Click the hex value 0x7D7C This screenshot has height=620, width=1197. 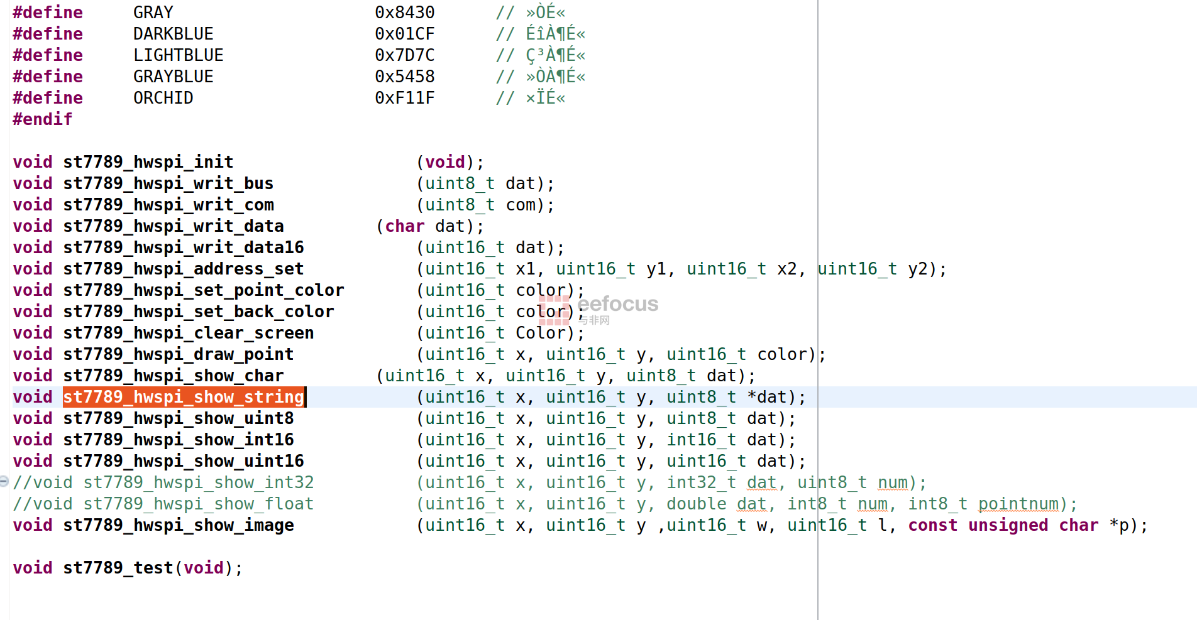coord(405,55)
